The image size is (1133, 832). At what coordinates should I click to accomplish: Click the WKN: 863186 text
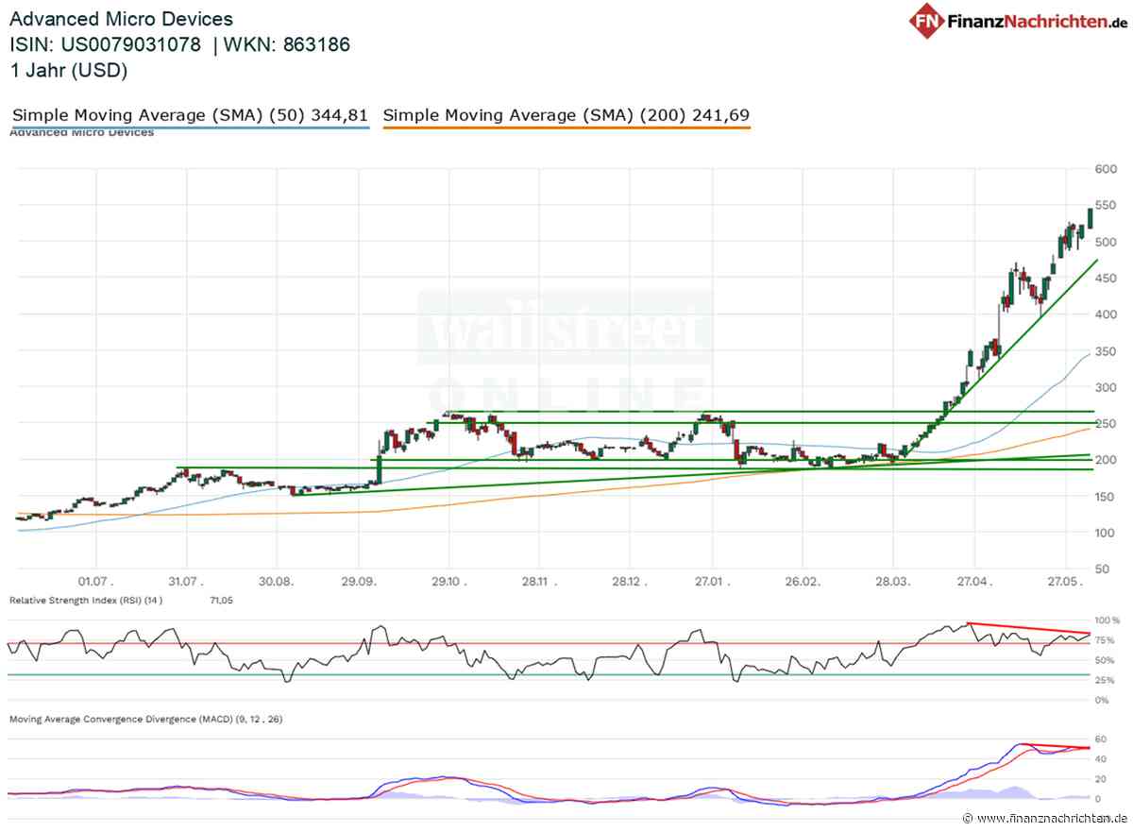point(287,44)
